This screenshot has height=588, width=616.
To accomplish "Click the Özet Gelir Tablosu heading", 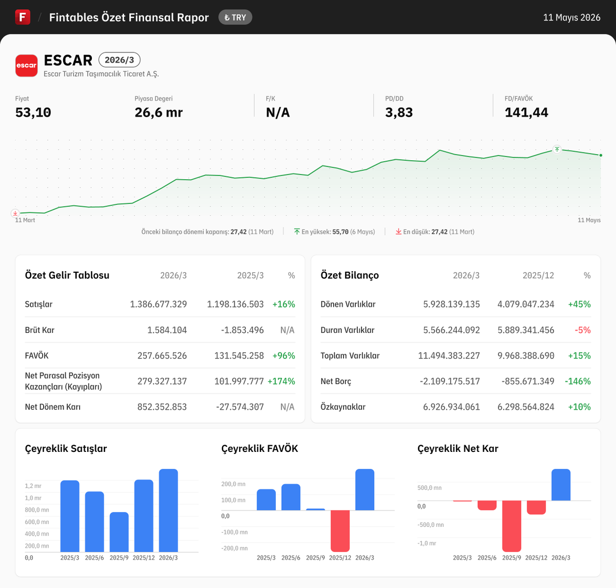I will (67, 275).
